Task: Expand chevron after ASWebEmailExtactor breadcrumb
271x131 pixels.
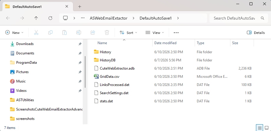Action: coord(133,18)
